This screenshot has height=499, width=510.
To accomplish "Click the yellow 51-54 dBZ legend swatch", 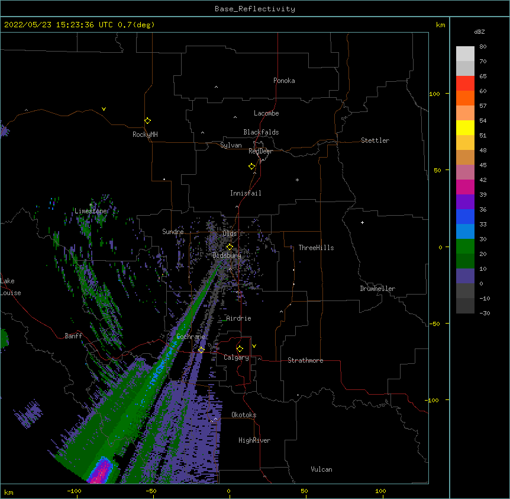I will [x=465, y=127].
